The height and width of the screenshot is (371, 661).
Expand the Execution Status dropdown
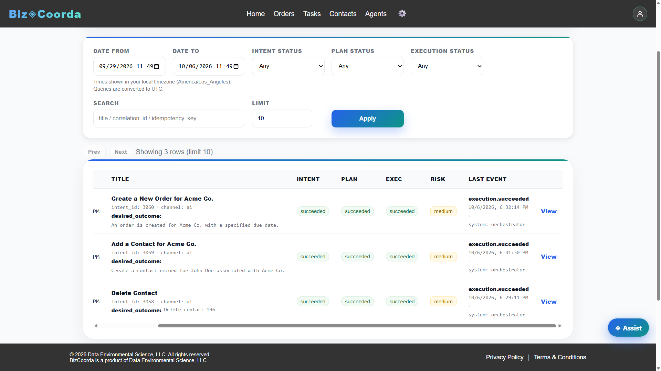(447, 66)
